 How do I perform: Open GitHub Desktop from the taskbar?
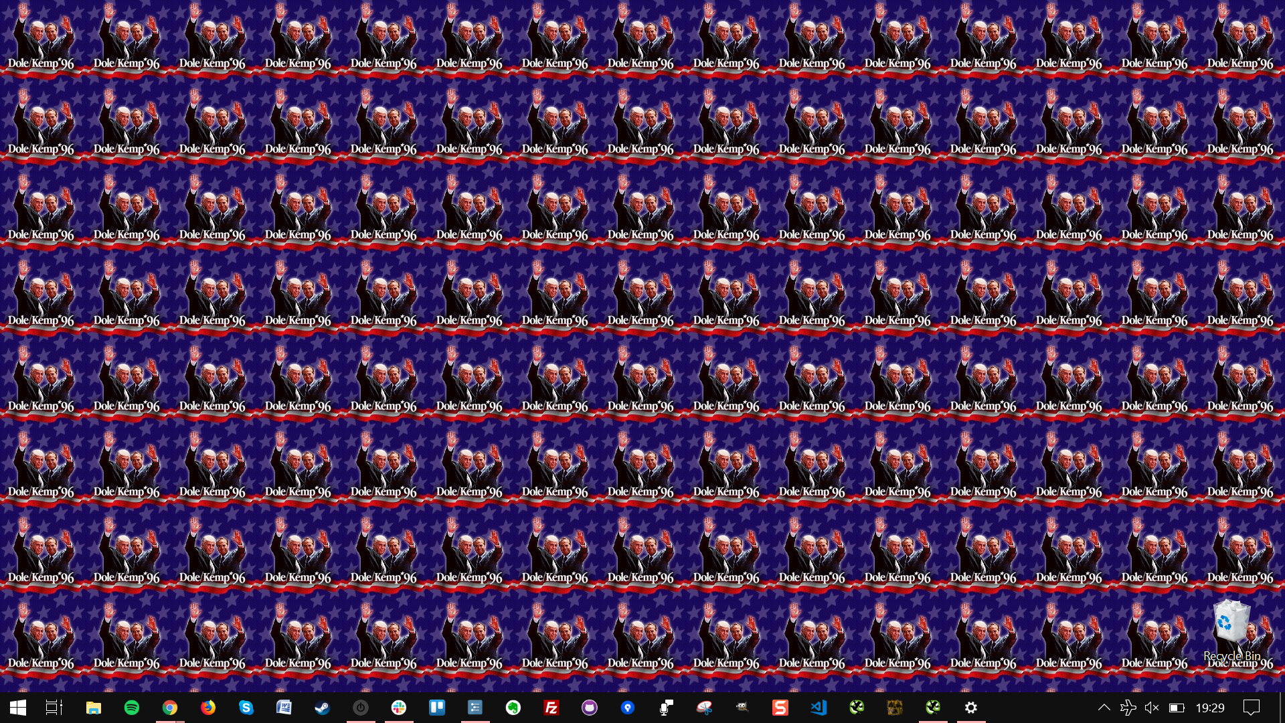point(590,708)
